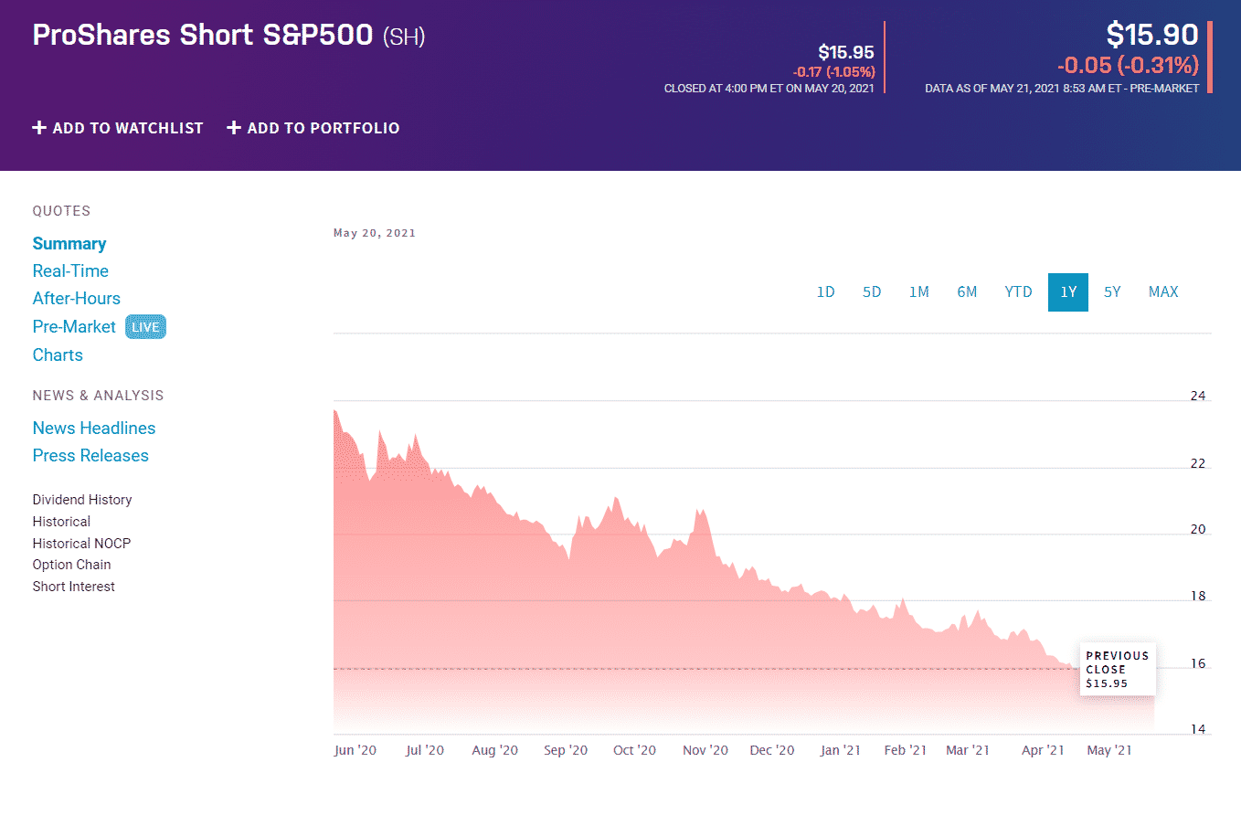Click the 24 y-axis value
The height and width of the screenshot is (815, 1241).
pos(1198,397)
